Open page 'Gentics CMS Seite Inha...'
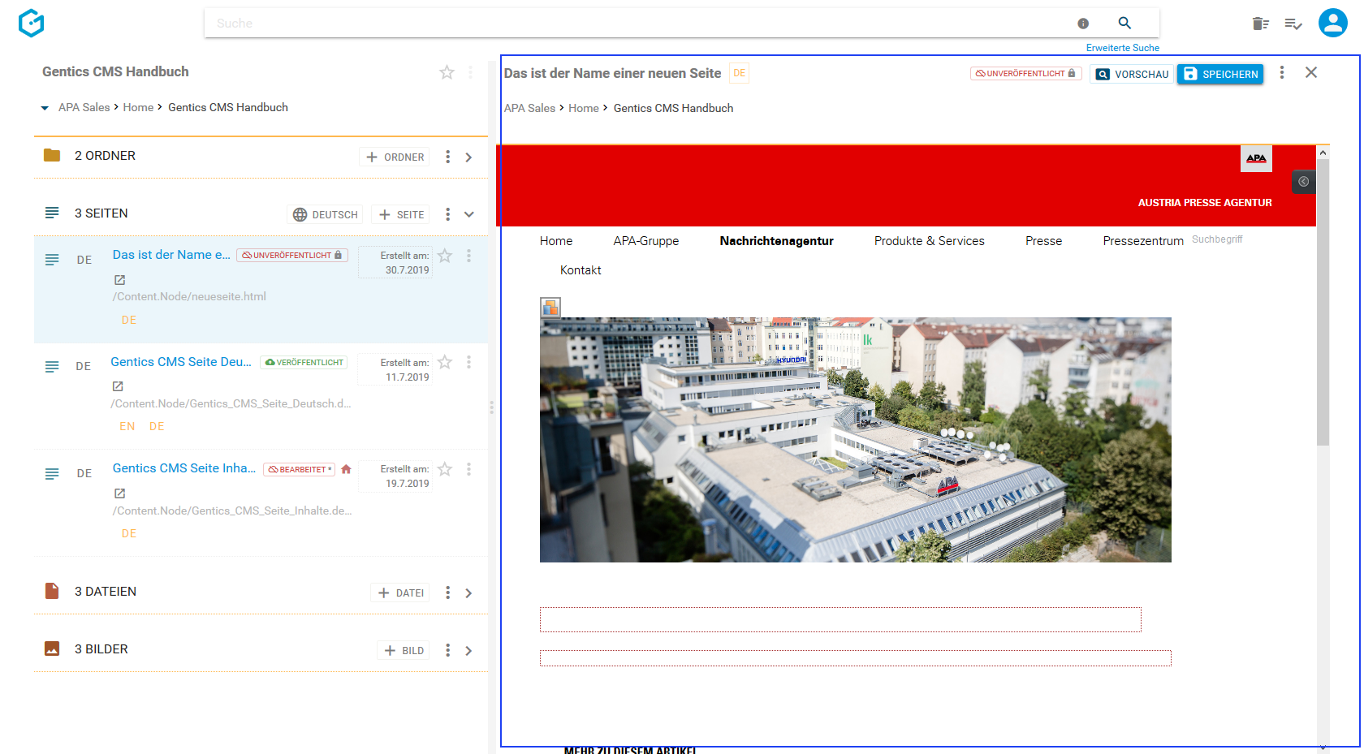The width and height of the screenshot is (1364, 754). pyautogui.click(x=184, y=468)
